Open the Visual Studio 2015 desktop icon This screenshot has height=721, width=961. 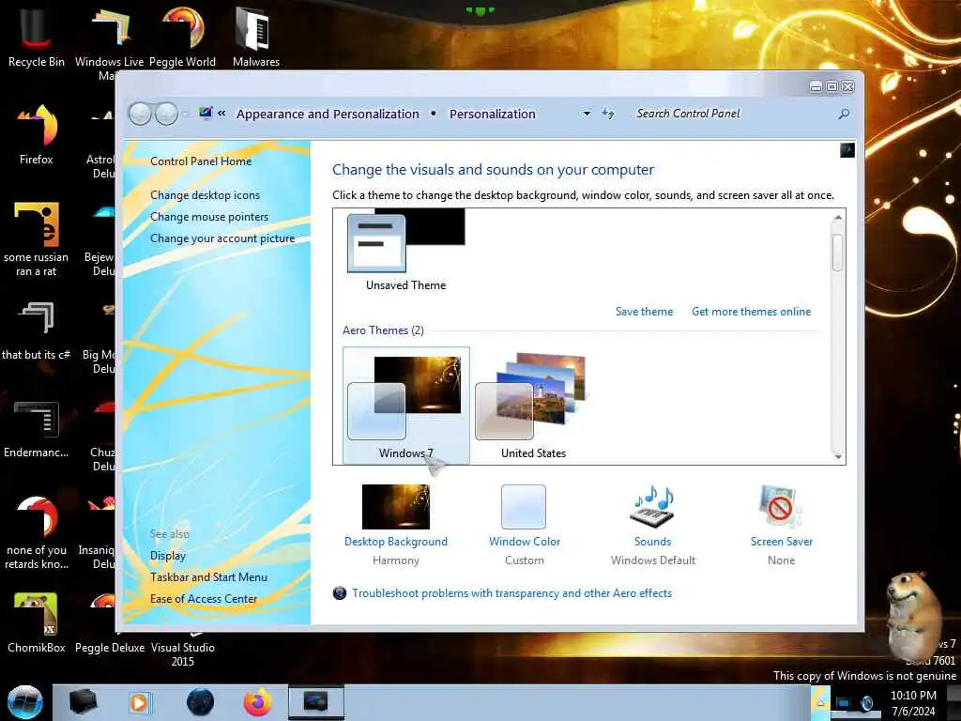183,653
